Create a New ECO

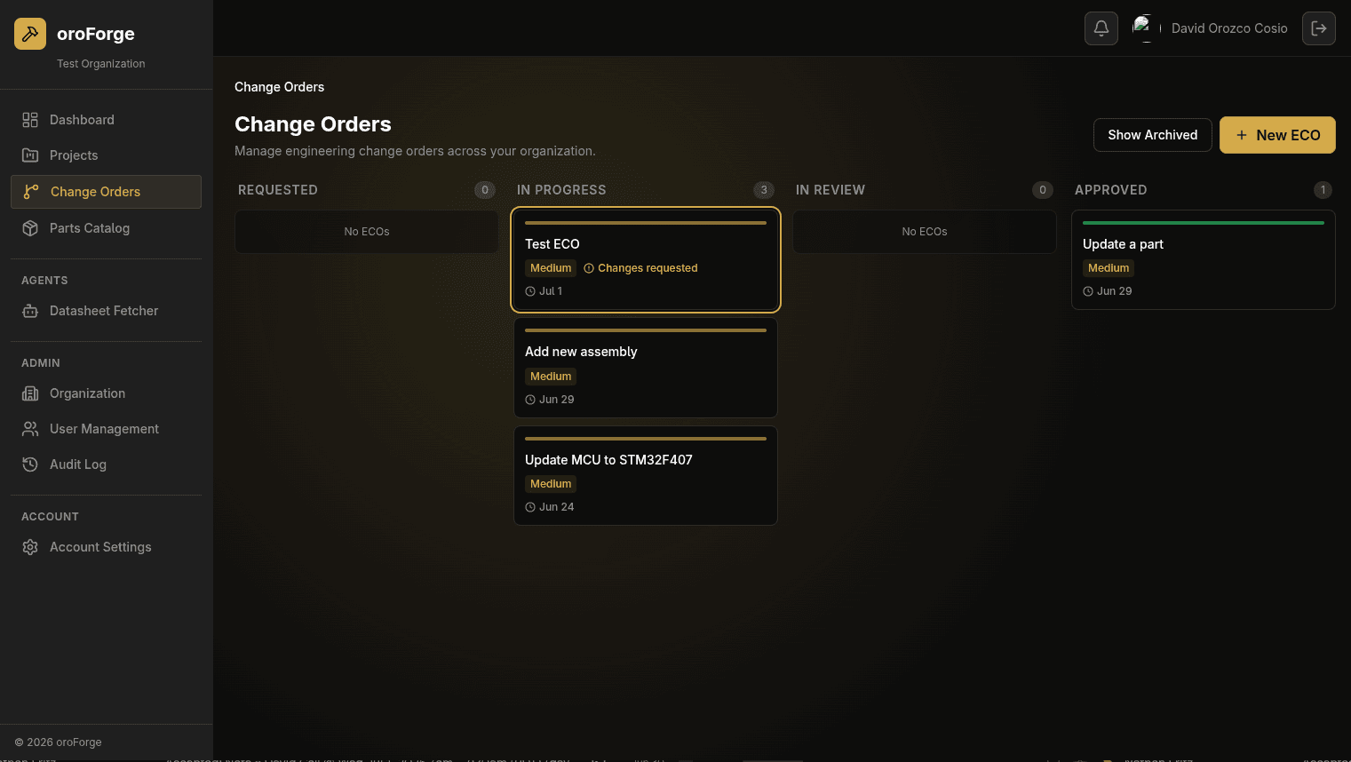[x=1277, y=135]
